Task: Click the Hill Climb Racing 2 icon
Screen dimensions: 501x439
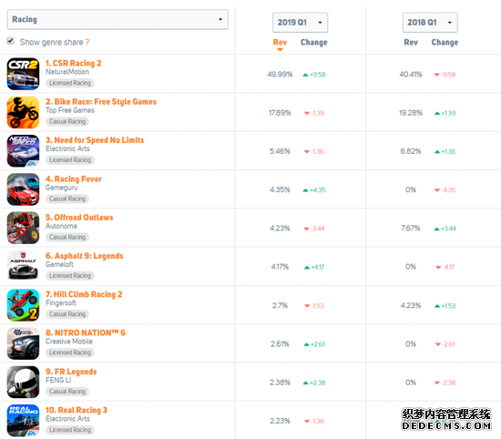Action: point(24,305)
